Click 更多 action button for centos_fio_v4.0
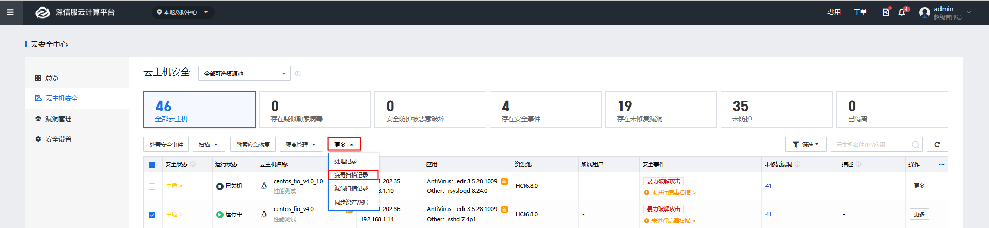 point(919,214)
